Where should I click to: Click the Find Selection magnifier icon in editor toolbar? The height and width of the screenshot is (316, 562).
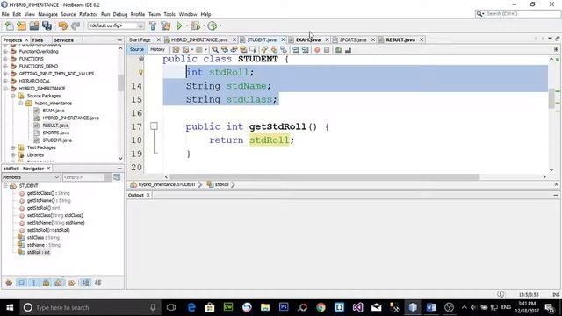pyautogui.click(x=215, y=50)
